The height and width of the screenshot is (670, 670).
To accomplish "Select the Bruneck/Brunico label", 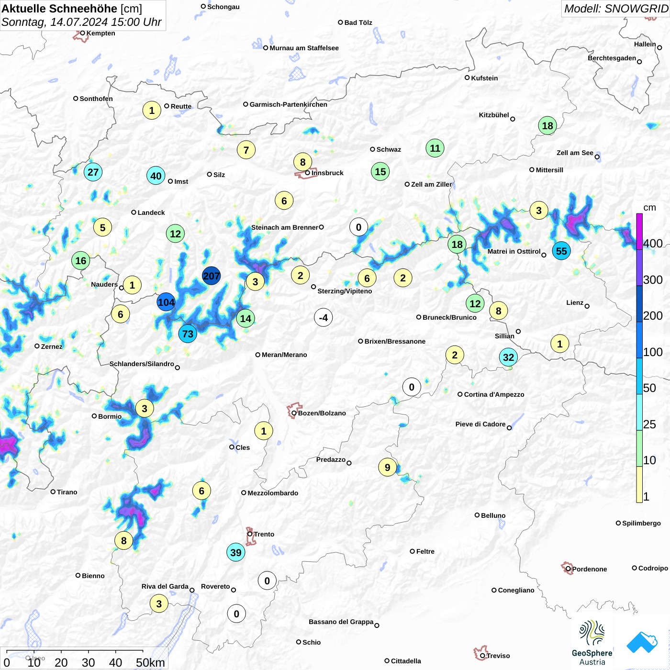I will (x=449, y=317).
